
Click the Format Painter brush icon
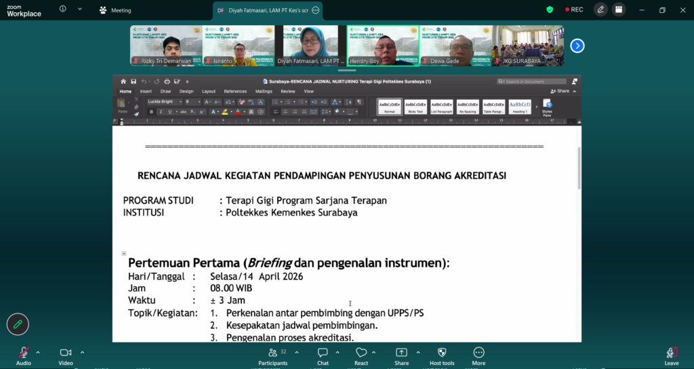click(x=136, y=114)
